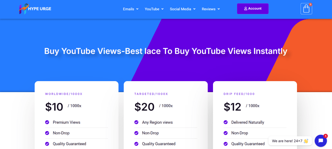Image resolution: width=332 pixels, height=149 pixels.
Task: Click the Non-Drop checkmark in Targeted card
Action: 136,133
